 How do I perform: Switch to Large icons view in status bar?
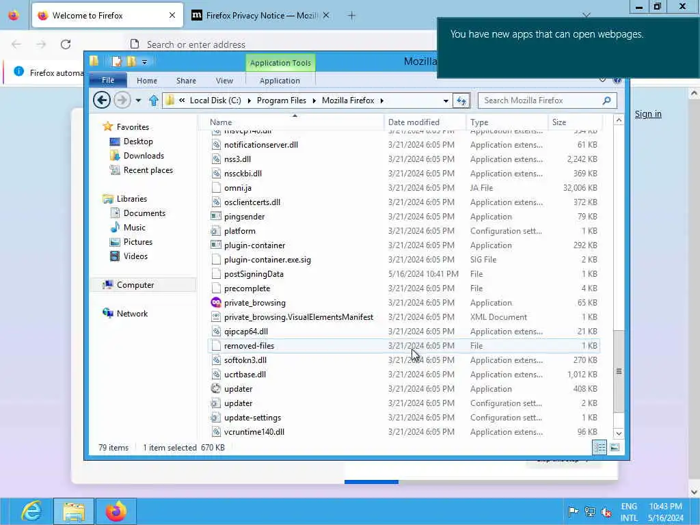pyautogui.click(x=615, y=447)
